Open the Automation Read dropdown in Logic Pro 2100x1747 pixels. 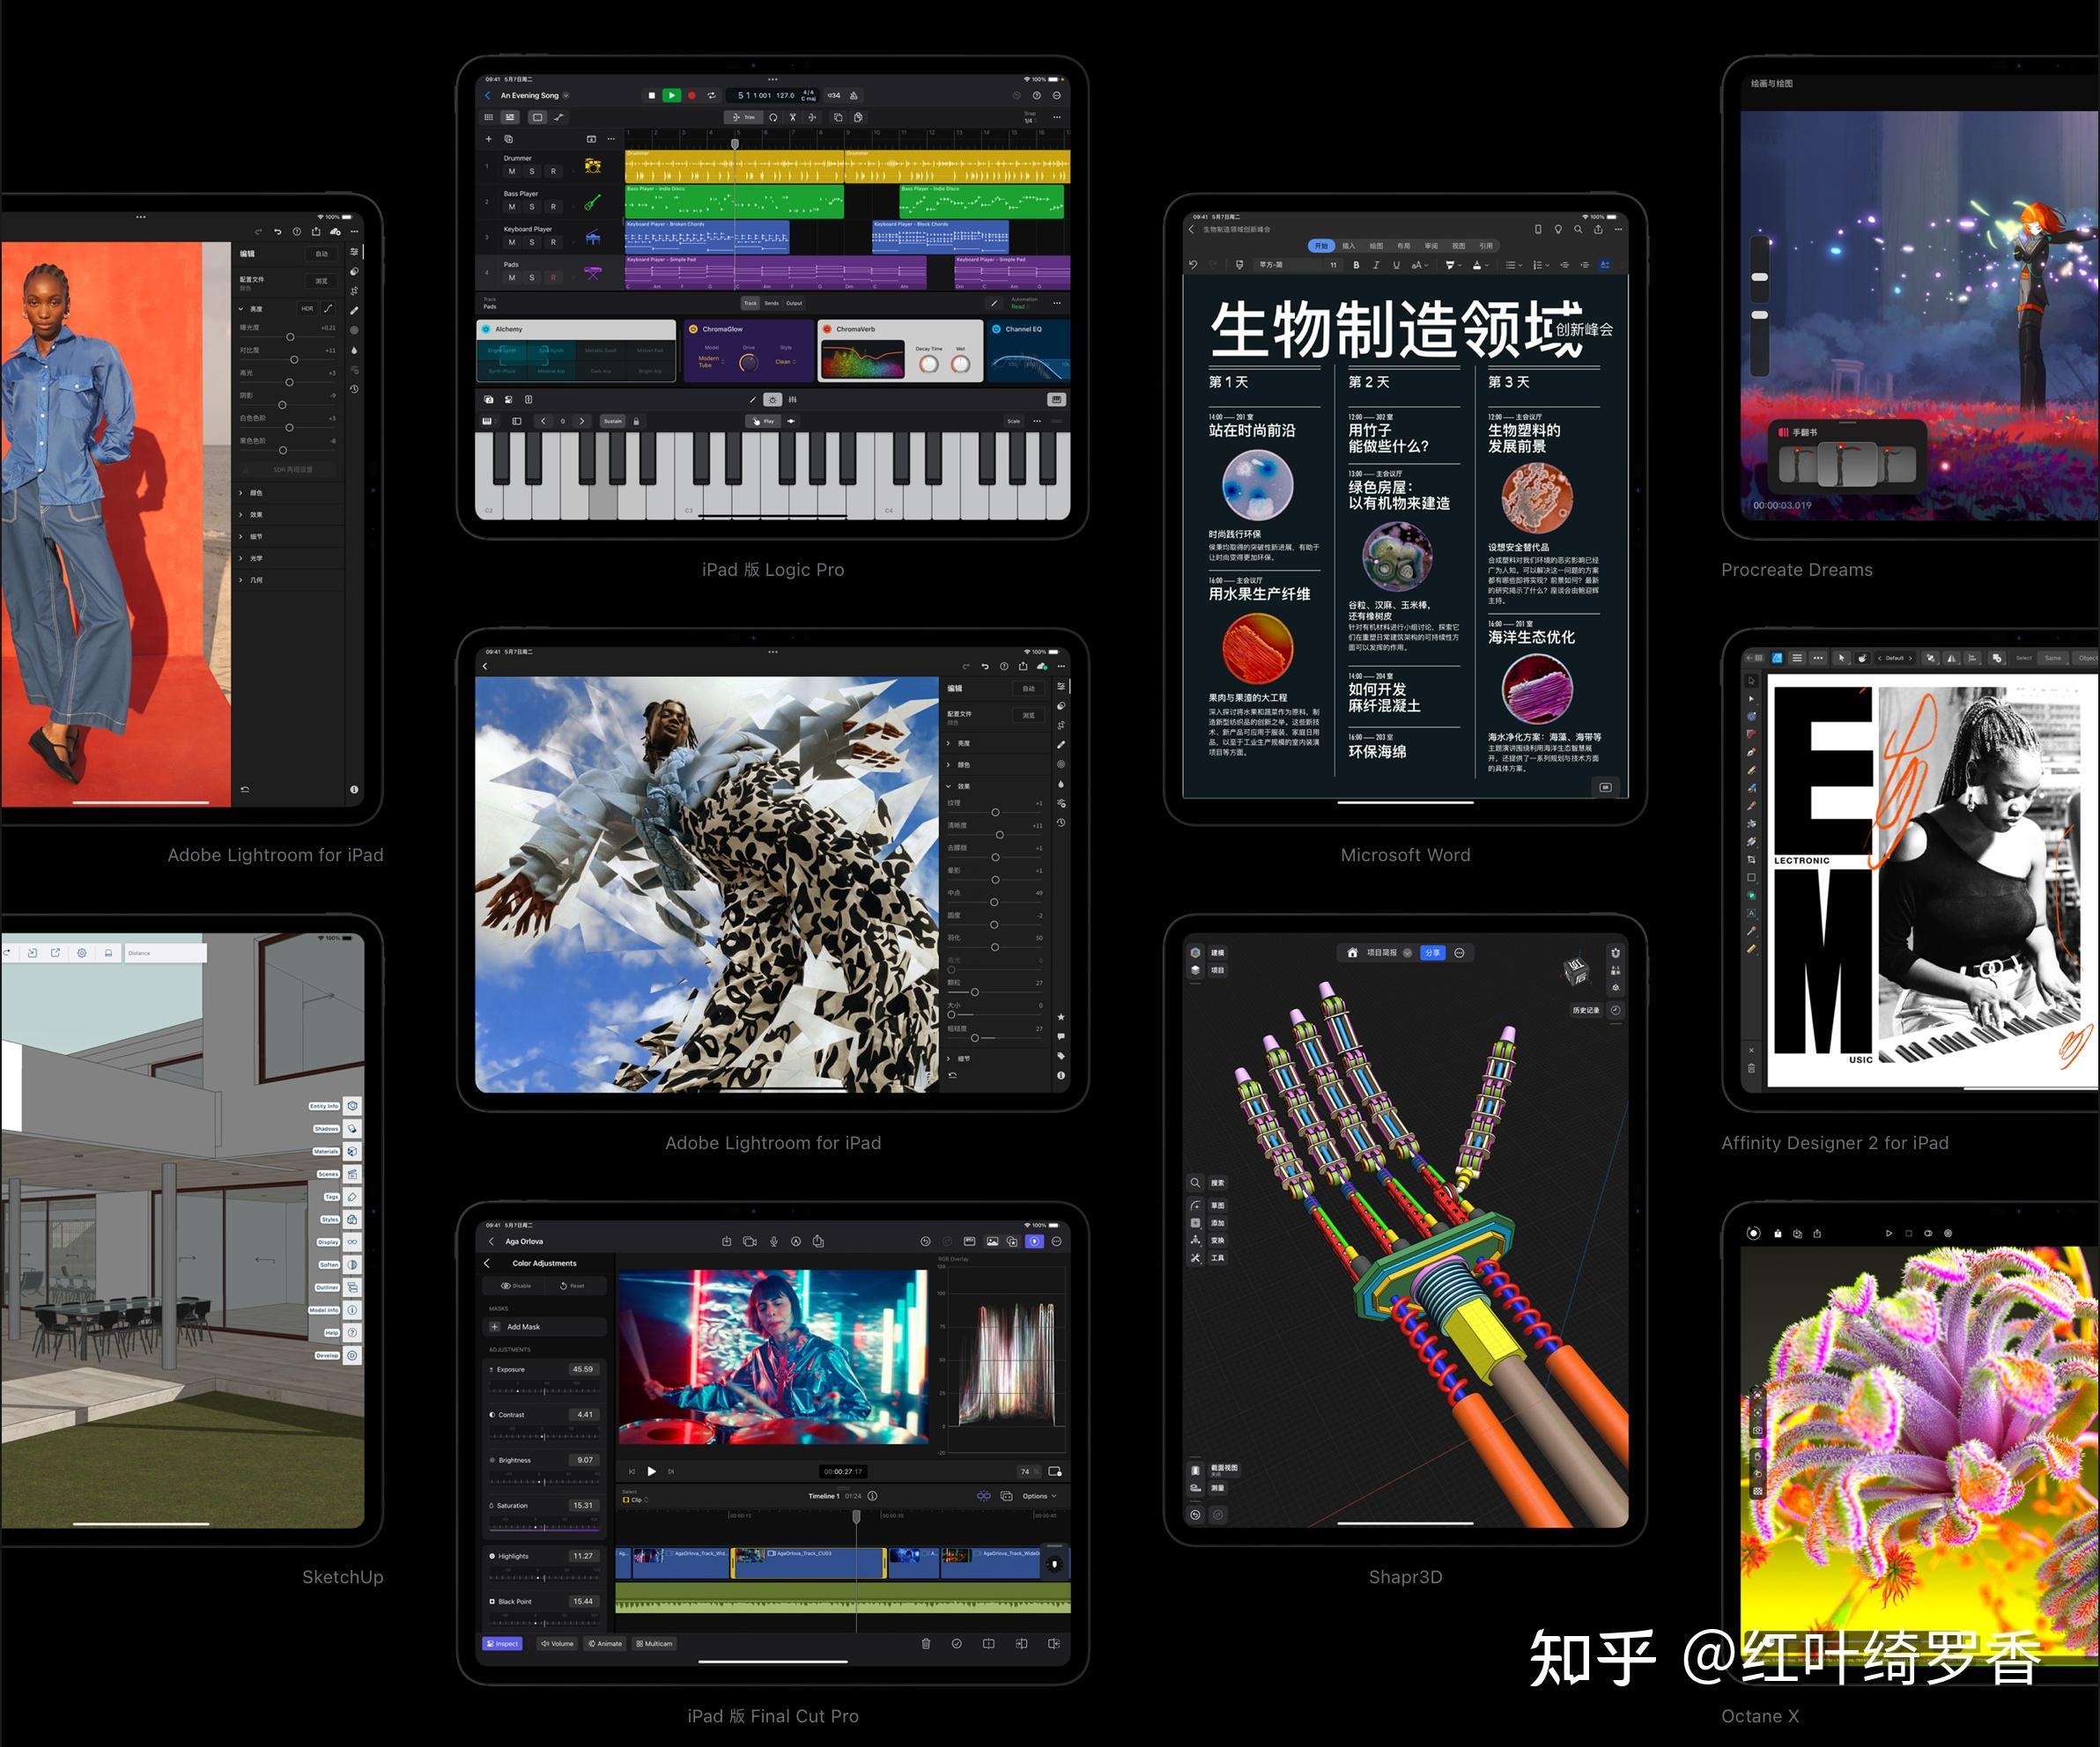click(x=1020, y=306)
